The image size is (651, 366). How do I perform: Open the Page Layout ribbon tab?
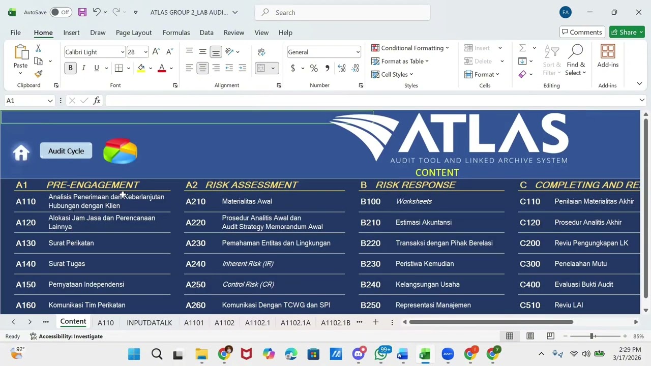click(x=134, y=33)
